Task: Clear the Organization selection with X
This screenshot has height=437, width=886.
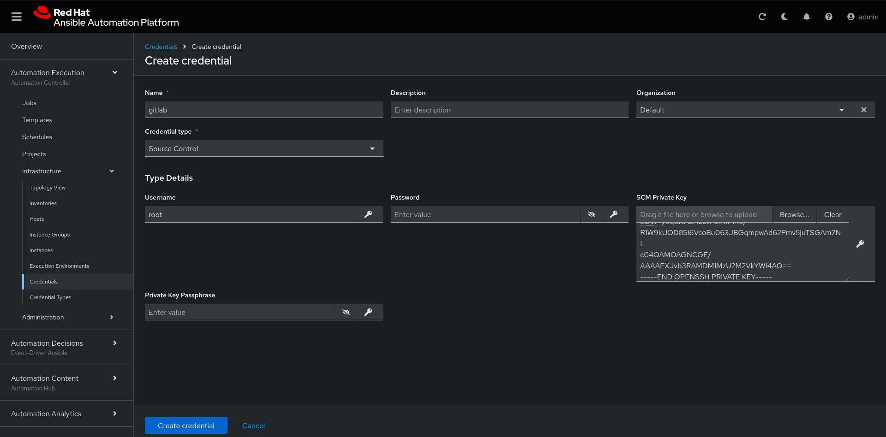Action: 864,110
